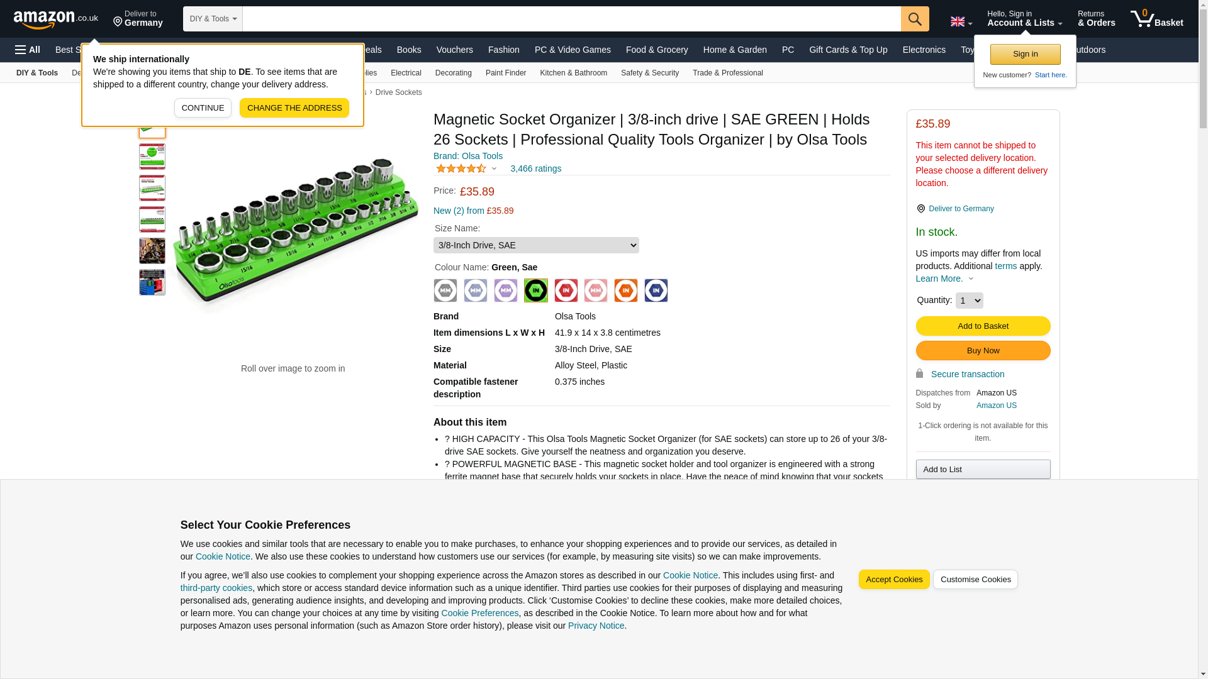Click the Amazon.co.uk logo
Viewport: 1208px width, 679px height.
(55, 19)
